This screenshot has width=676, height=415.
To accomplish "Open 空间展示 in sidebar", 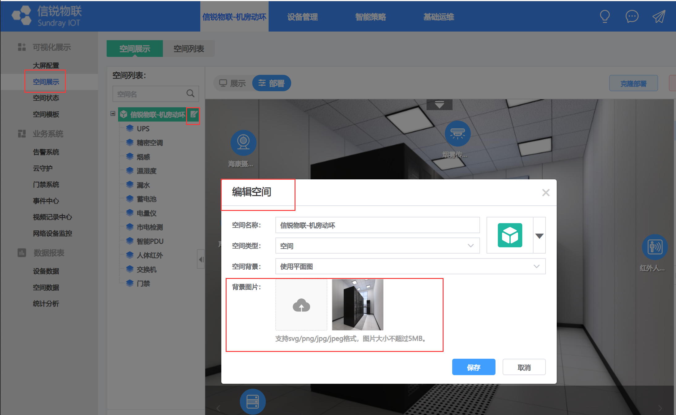I will pyautogui.click(x=46, y=82).
